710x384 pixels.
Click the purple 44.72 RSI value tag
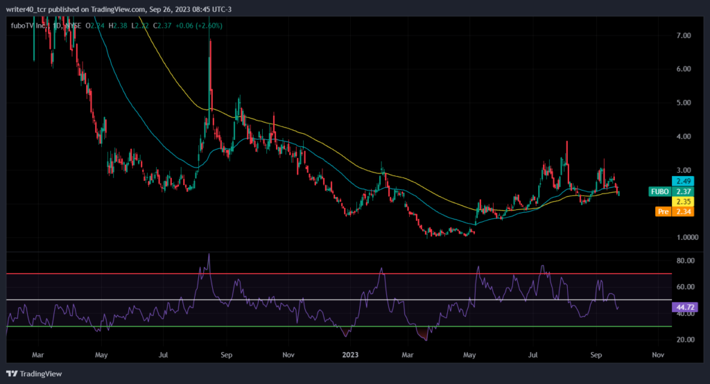tap(684, 307)
